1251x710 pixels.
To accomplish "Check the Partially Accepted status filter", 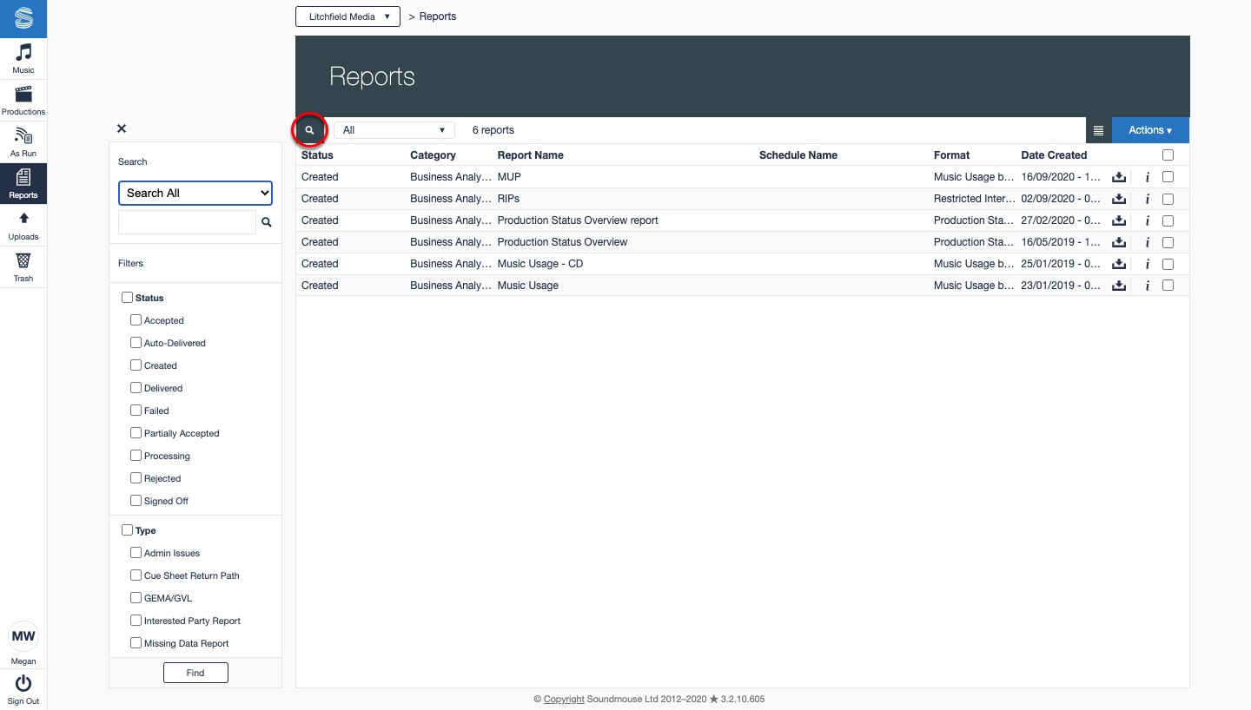I will pyautogui.click(x=136, y=433).
